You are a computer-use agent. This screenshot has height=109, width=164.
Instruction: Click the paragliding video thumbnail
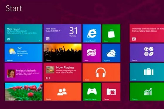click(x=50, y=70)
